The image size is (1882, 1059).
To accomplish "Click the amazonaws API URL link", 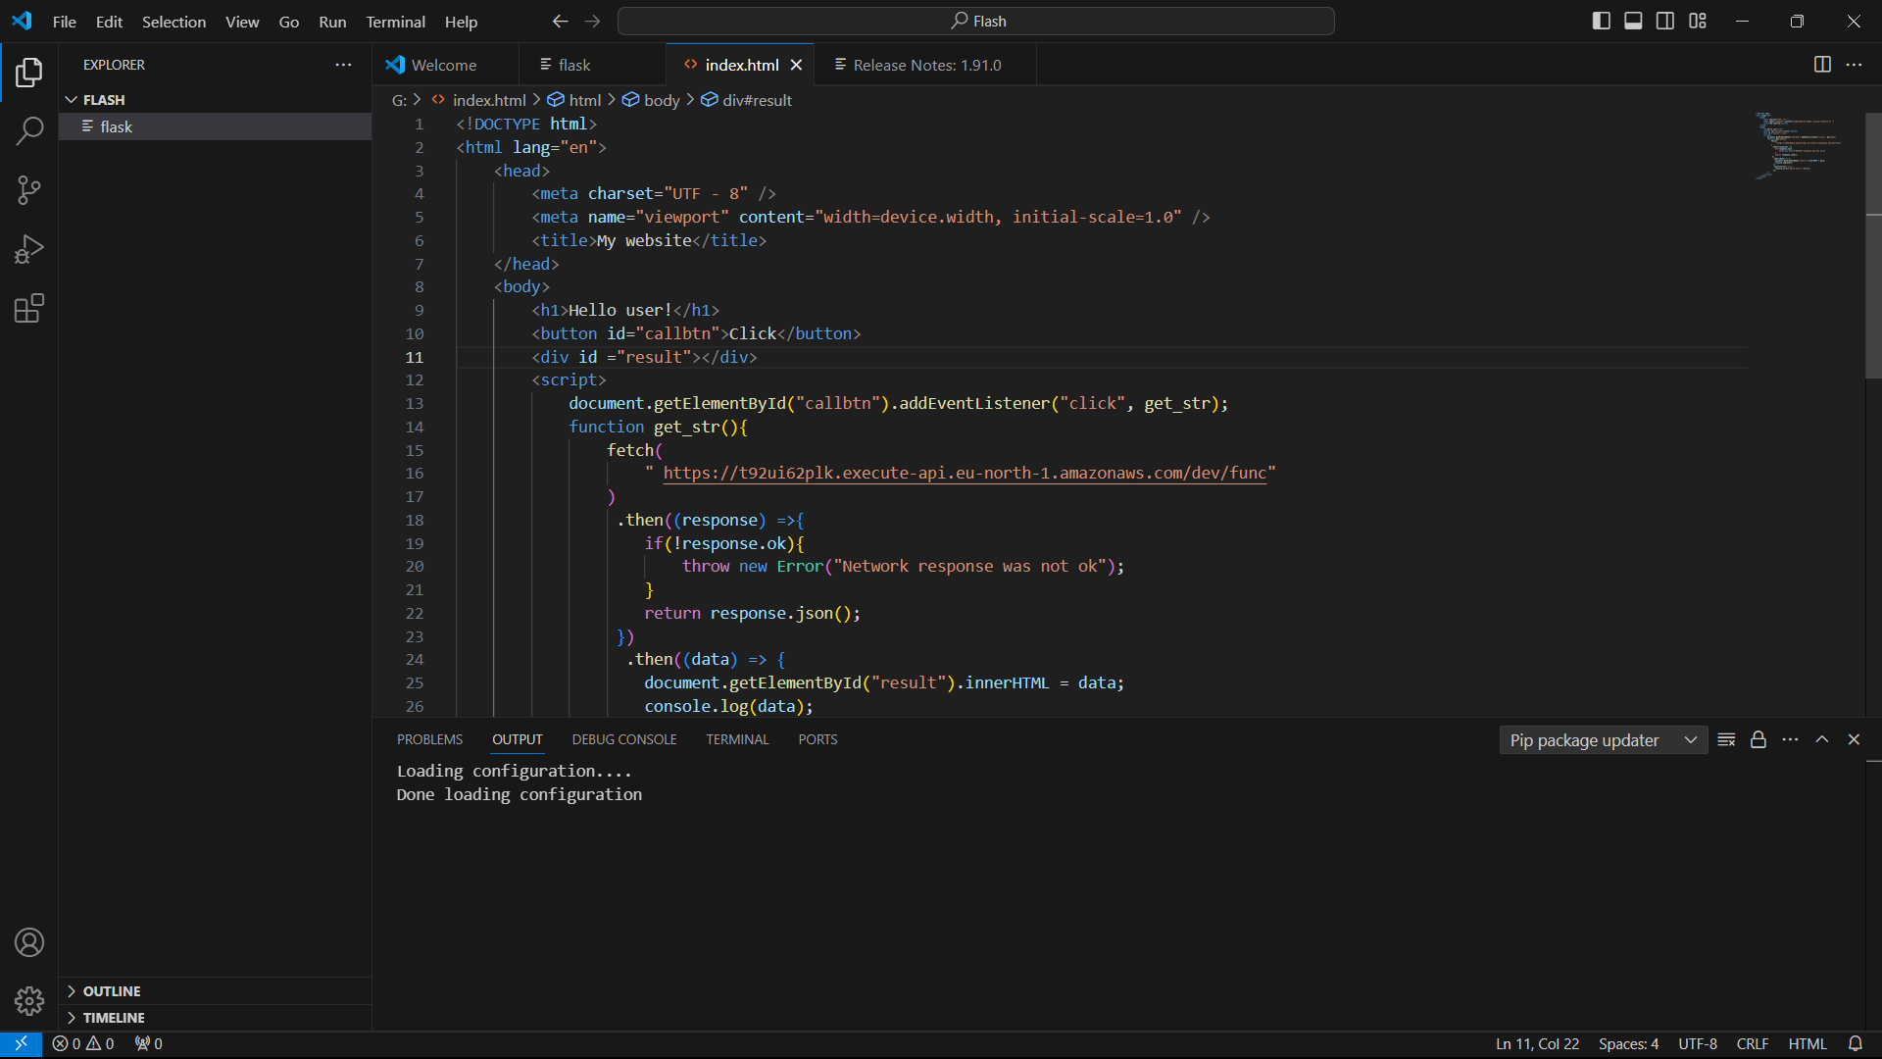I will point(965,474).
